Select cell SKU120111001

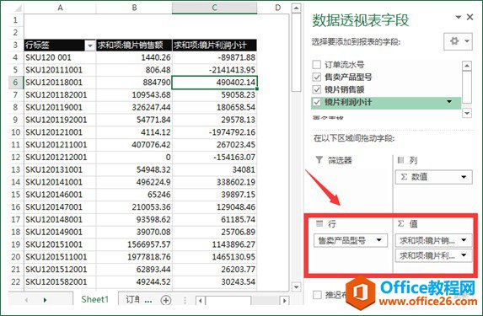point(60,70)
